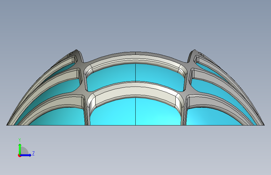Click the "Y" axis label

click(20, 140)
